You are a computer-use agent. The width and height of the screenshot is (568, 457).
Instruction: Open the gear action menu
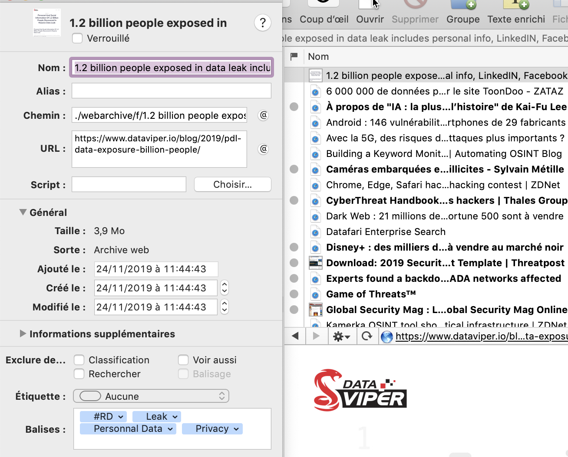(x=341, y=336)
